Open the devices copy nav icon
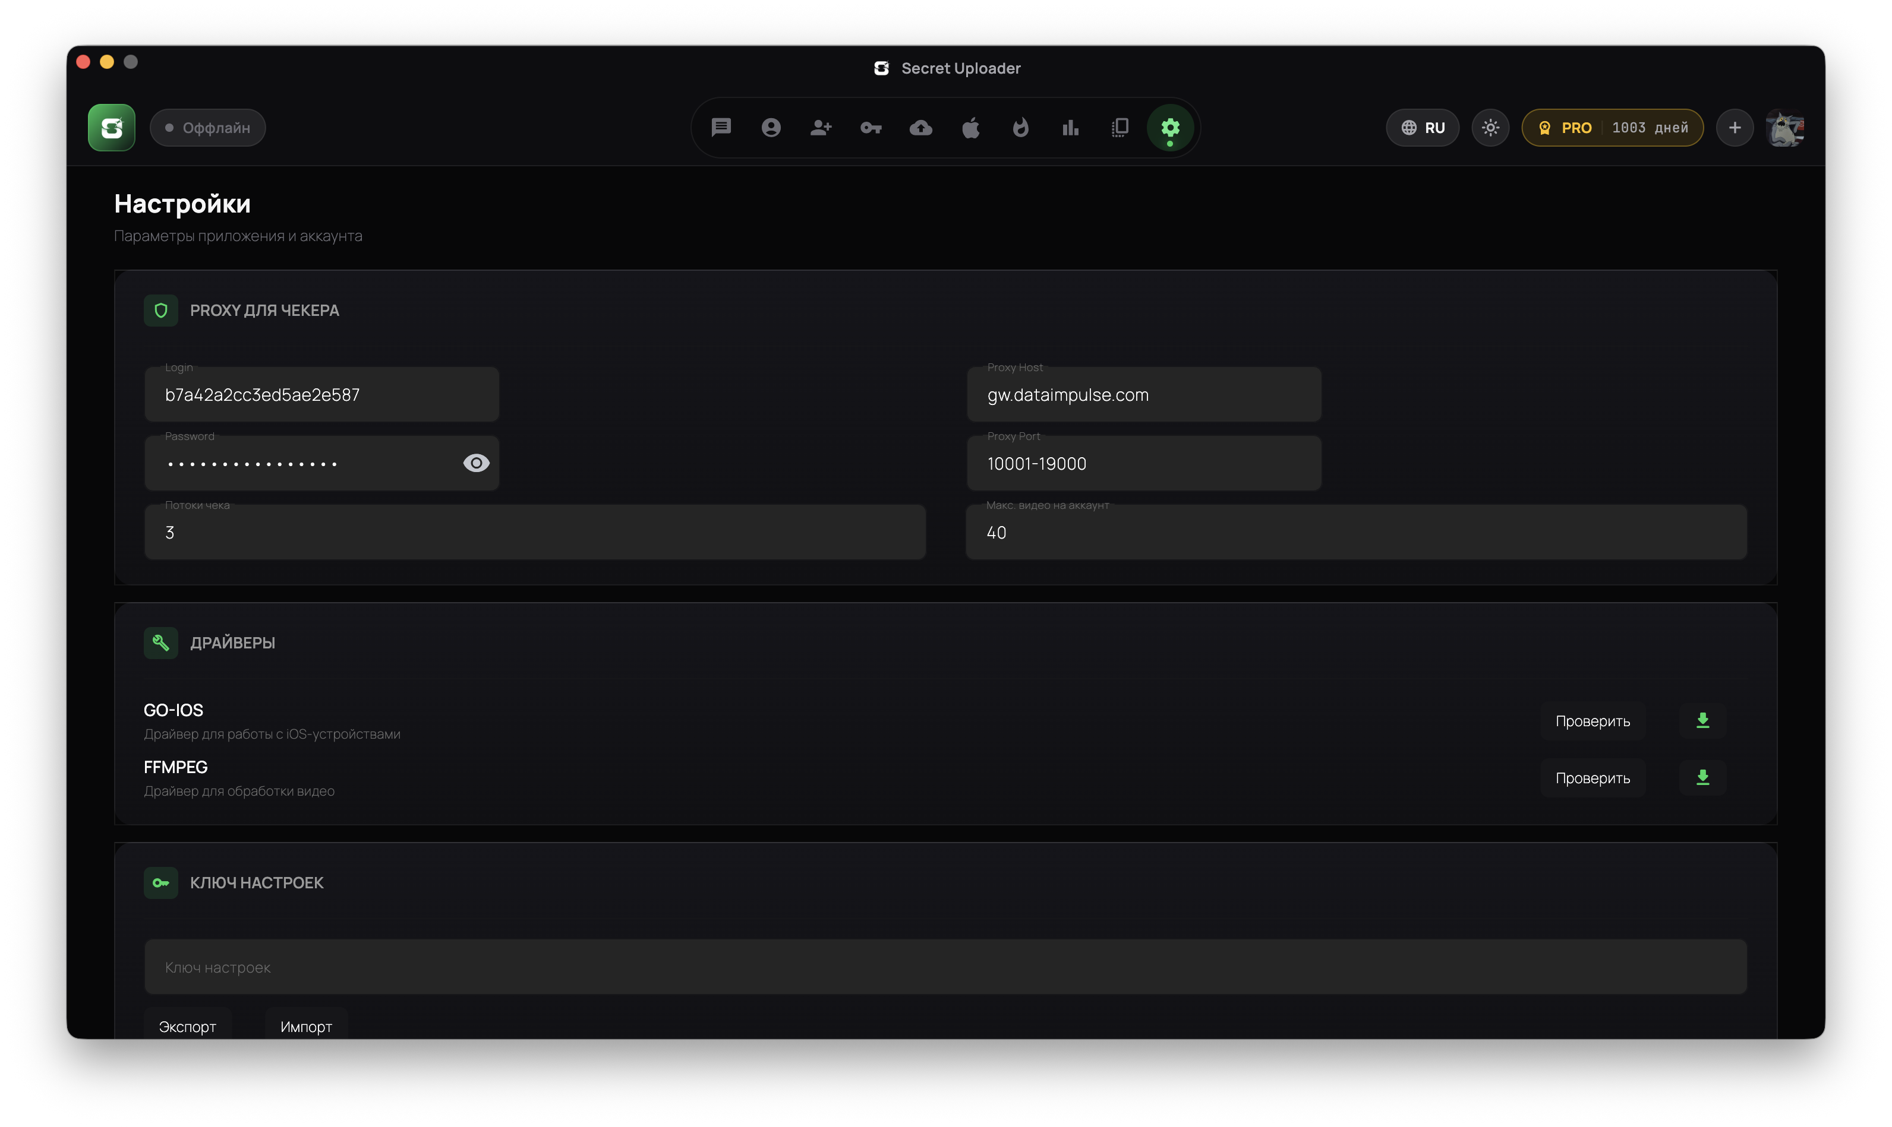1892x1127 pixels. tap(1120, 128)
